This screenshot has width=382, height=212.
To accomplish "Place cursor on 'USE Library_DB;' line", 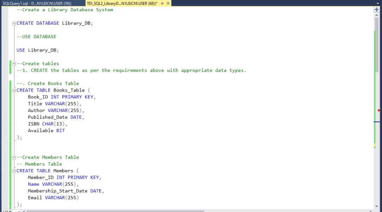I will (37, 50).
